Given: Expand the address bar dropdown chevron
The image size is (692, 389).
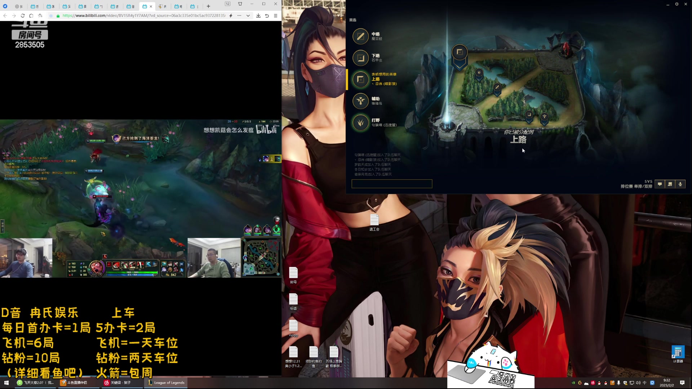Looking at the screenshot, I should 248,15.
